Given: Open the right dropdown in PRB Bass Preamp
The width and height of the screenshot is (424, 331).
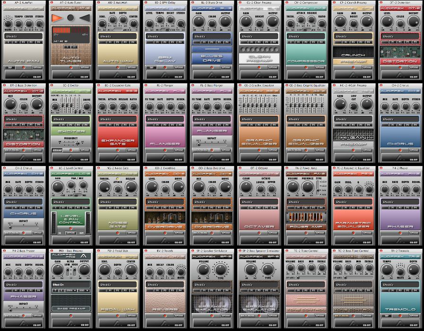Looking at the screenshot, I should pyautogui.click(x=84, y=290).
